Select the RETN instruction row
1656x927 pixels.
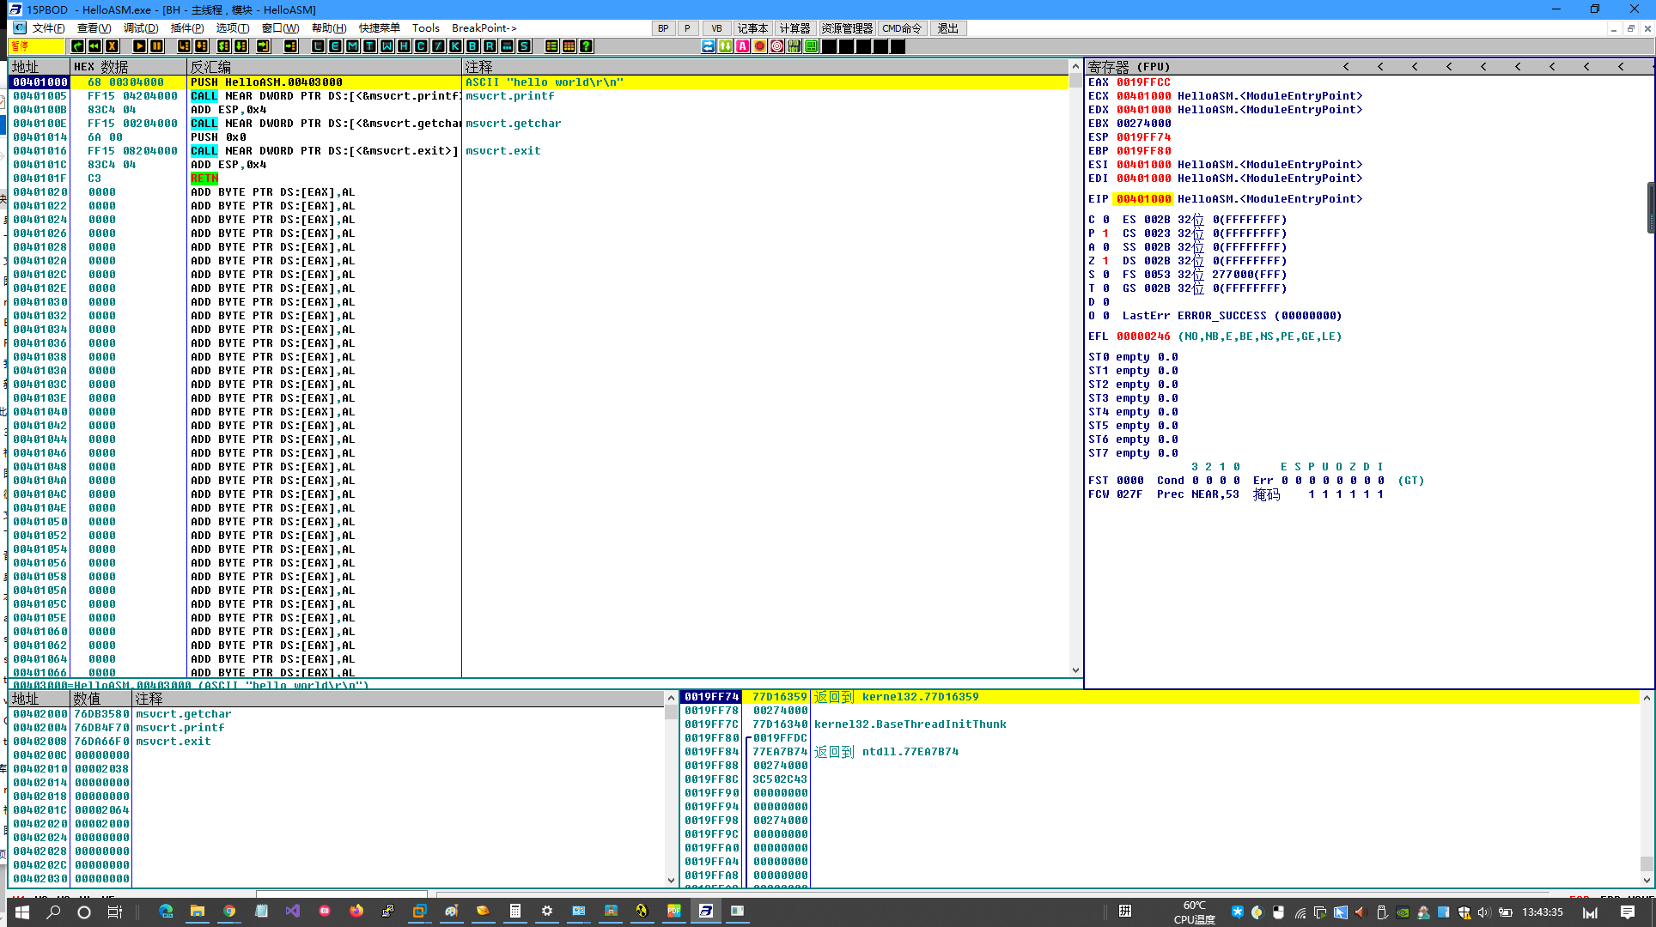(539, 179)
